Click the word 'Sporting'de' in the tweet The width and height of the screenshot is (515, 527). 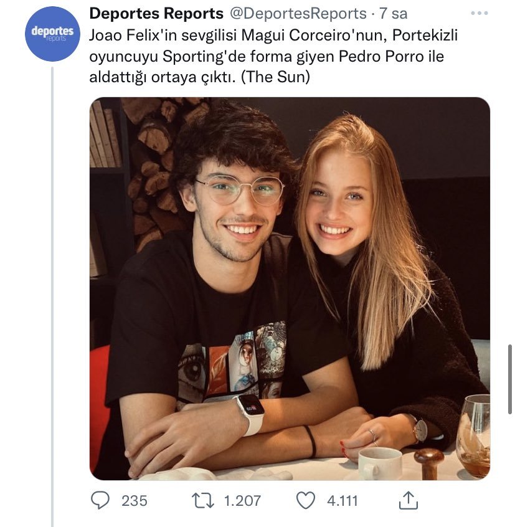pyautogui.click(x=201, y=56)
